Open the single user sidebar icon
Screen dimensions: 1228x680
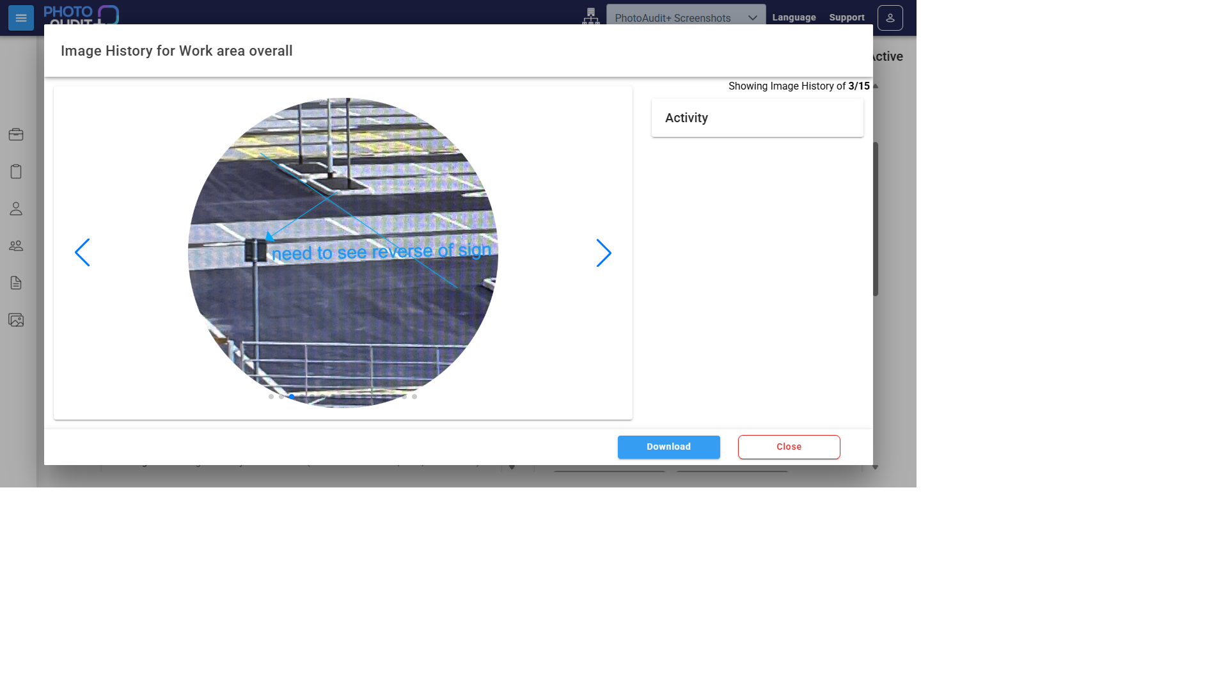pos(16,209)
